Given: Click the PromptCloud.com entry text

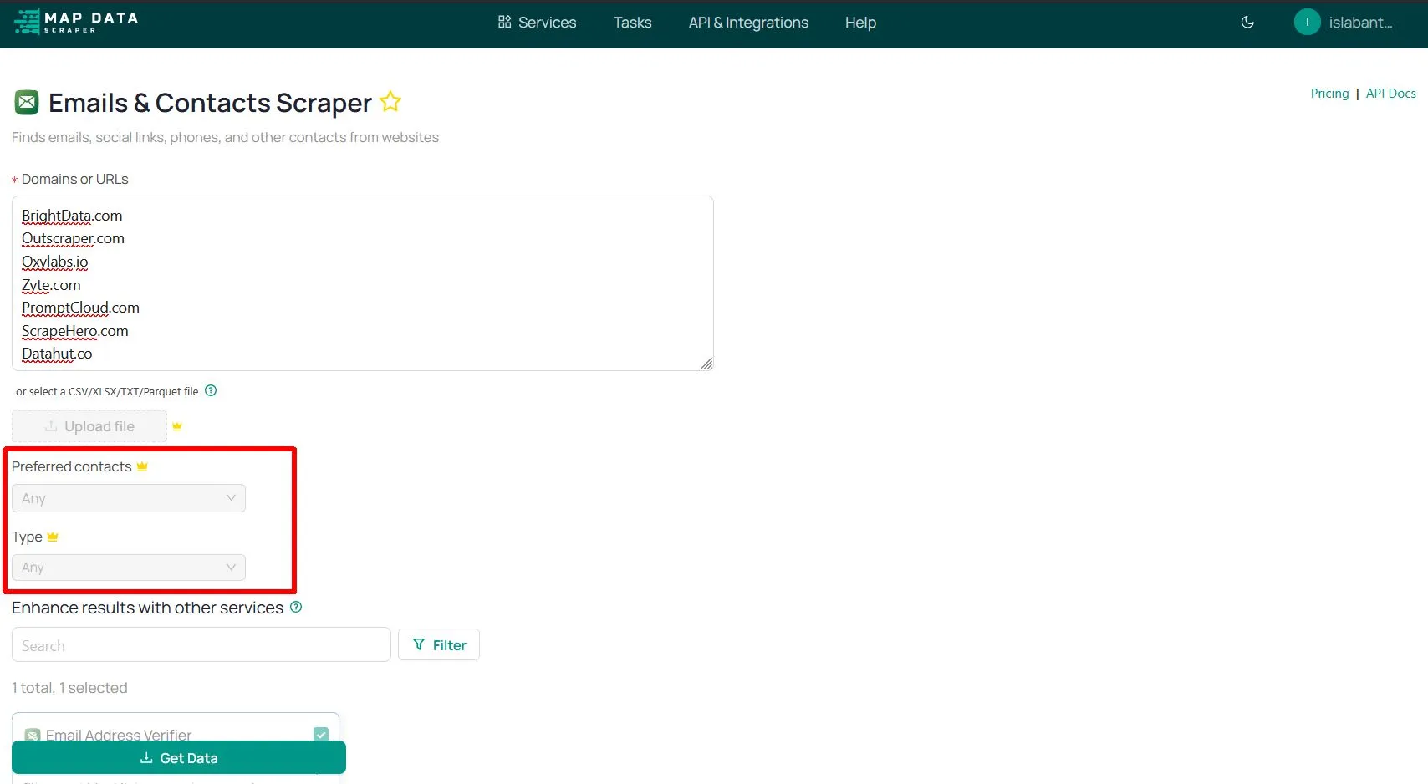Looking at the screenshot, I should pos(80,308).
